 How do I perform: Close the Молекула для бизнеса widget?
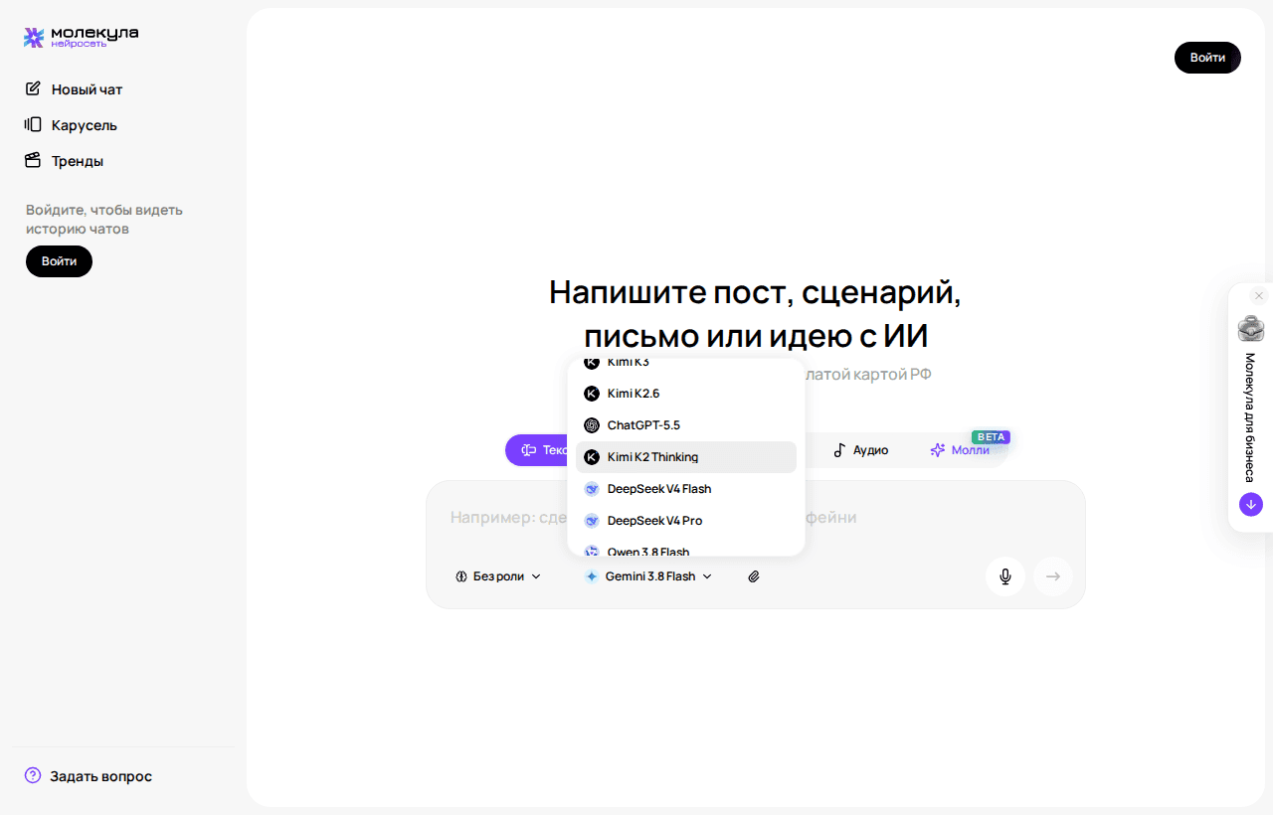(x=1259, y=296)
